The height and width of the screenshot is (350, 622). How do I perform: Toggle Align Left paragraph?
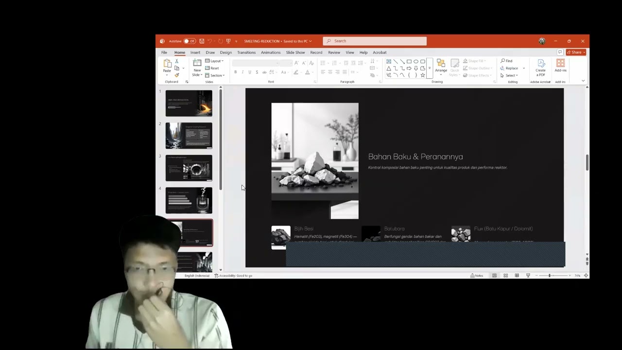pos(323,72)
